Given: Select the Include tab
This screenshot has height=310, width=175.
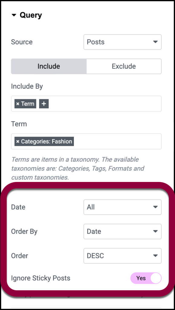Looking at the screenshot, I should tap(48, 66).
